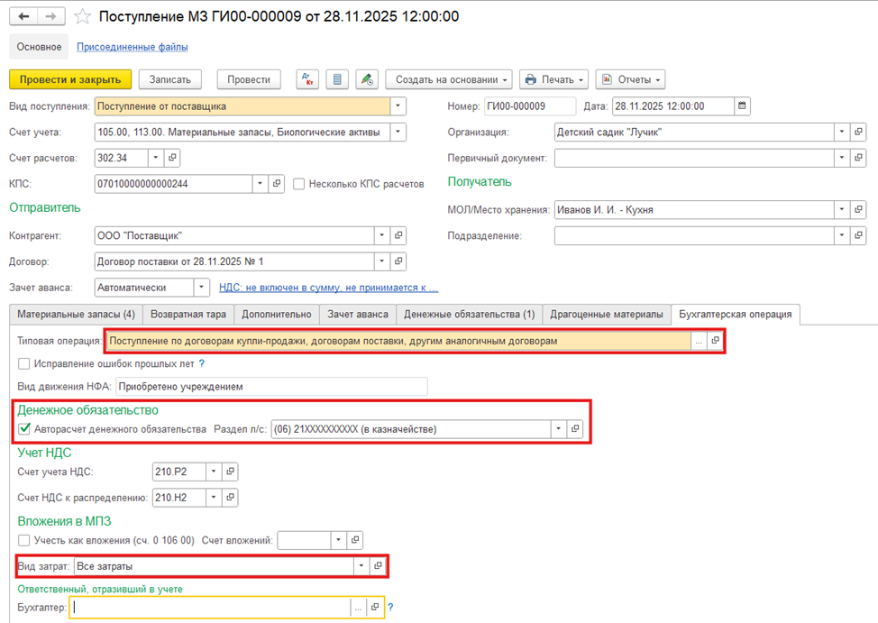This screenshot has height=623, width=878.
Task: Open Присоединенные файлы link
Action: 133,47
